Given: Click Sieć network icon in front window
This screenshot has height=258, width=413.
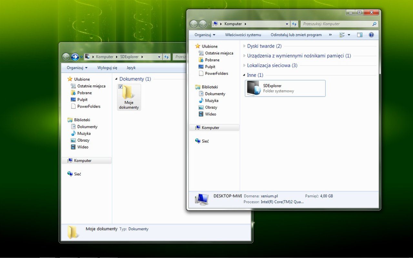Looking at the screenshot, I should pyautogui.click(x=198, y=141).
